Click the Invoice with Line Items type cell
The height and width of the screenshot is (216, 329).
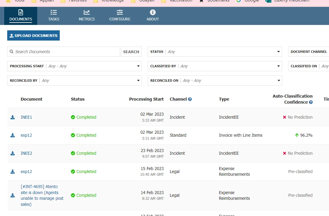[240, 135]
